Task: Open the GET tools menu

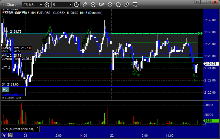Action: pos(101,5)
